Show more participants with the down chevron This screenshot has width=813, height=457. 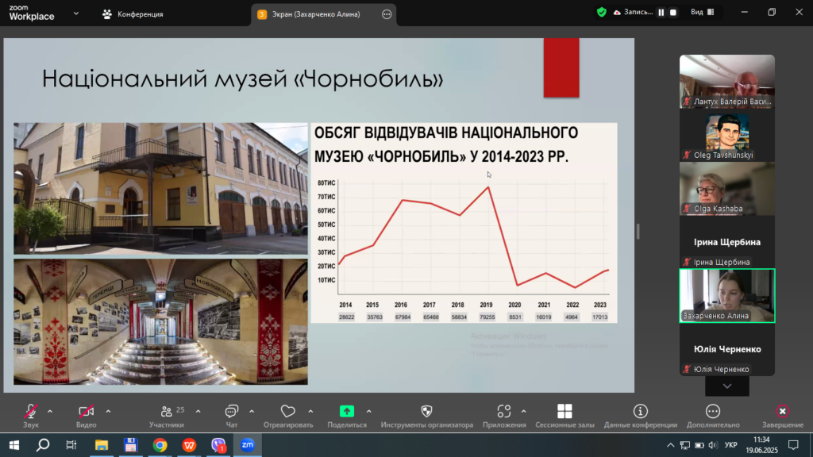[x=727, y=386]
